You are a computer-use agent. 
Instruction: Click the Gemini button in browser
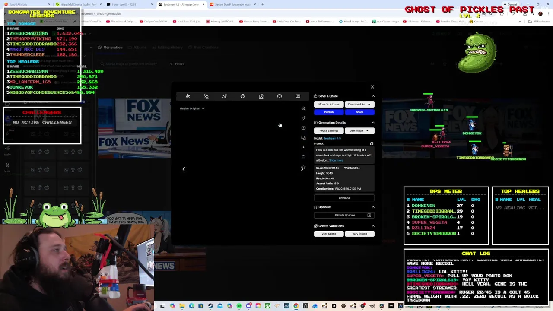pos(510,4)
